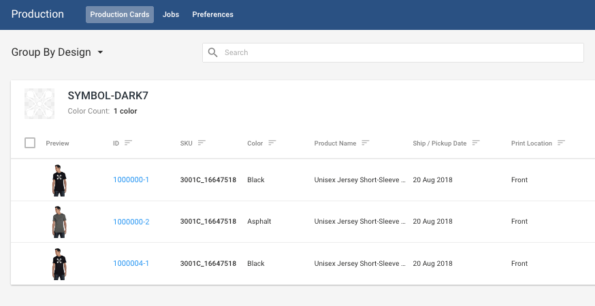
Task: Sort by Product Name using its sort icon
Action: 365,143
